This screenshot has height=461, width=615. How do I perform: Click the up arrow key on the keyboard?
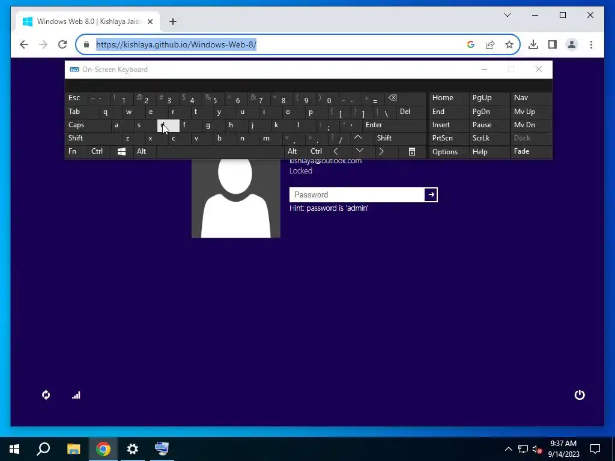[358, 138]
